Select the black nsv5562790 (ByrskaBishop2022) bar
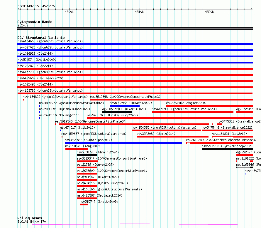Image resolution: width=261 pixels, height=228 pixels. [227, 149]
